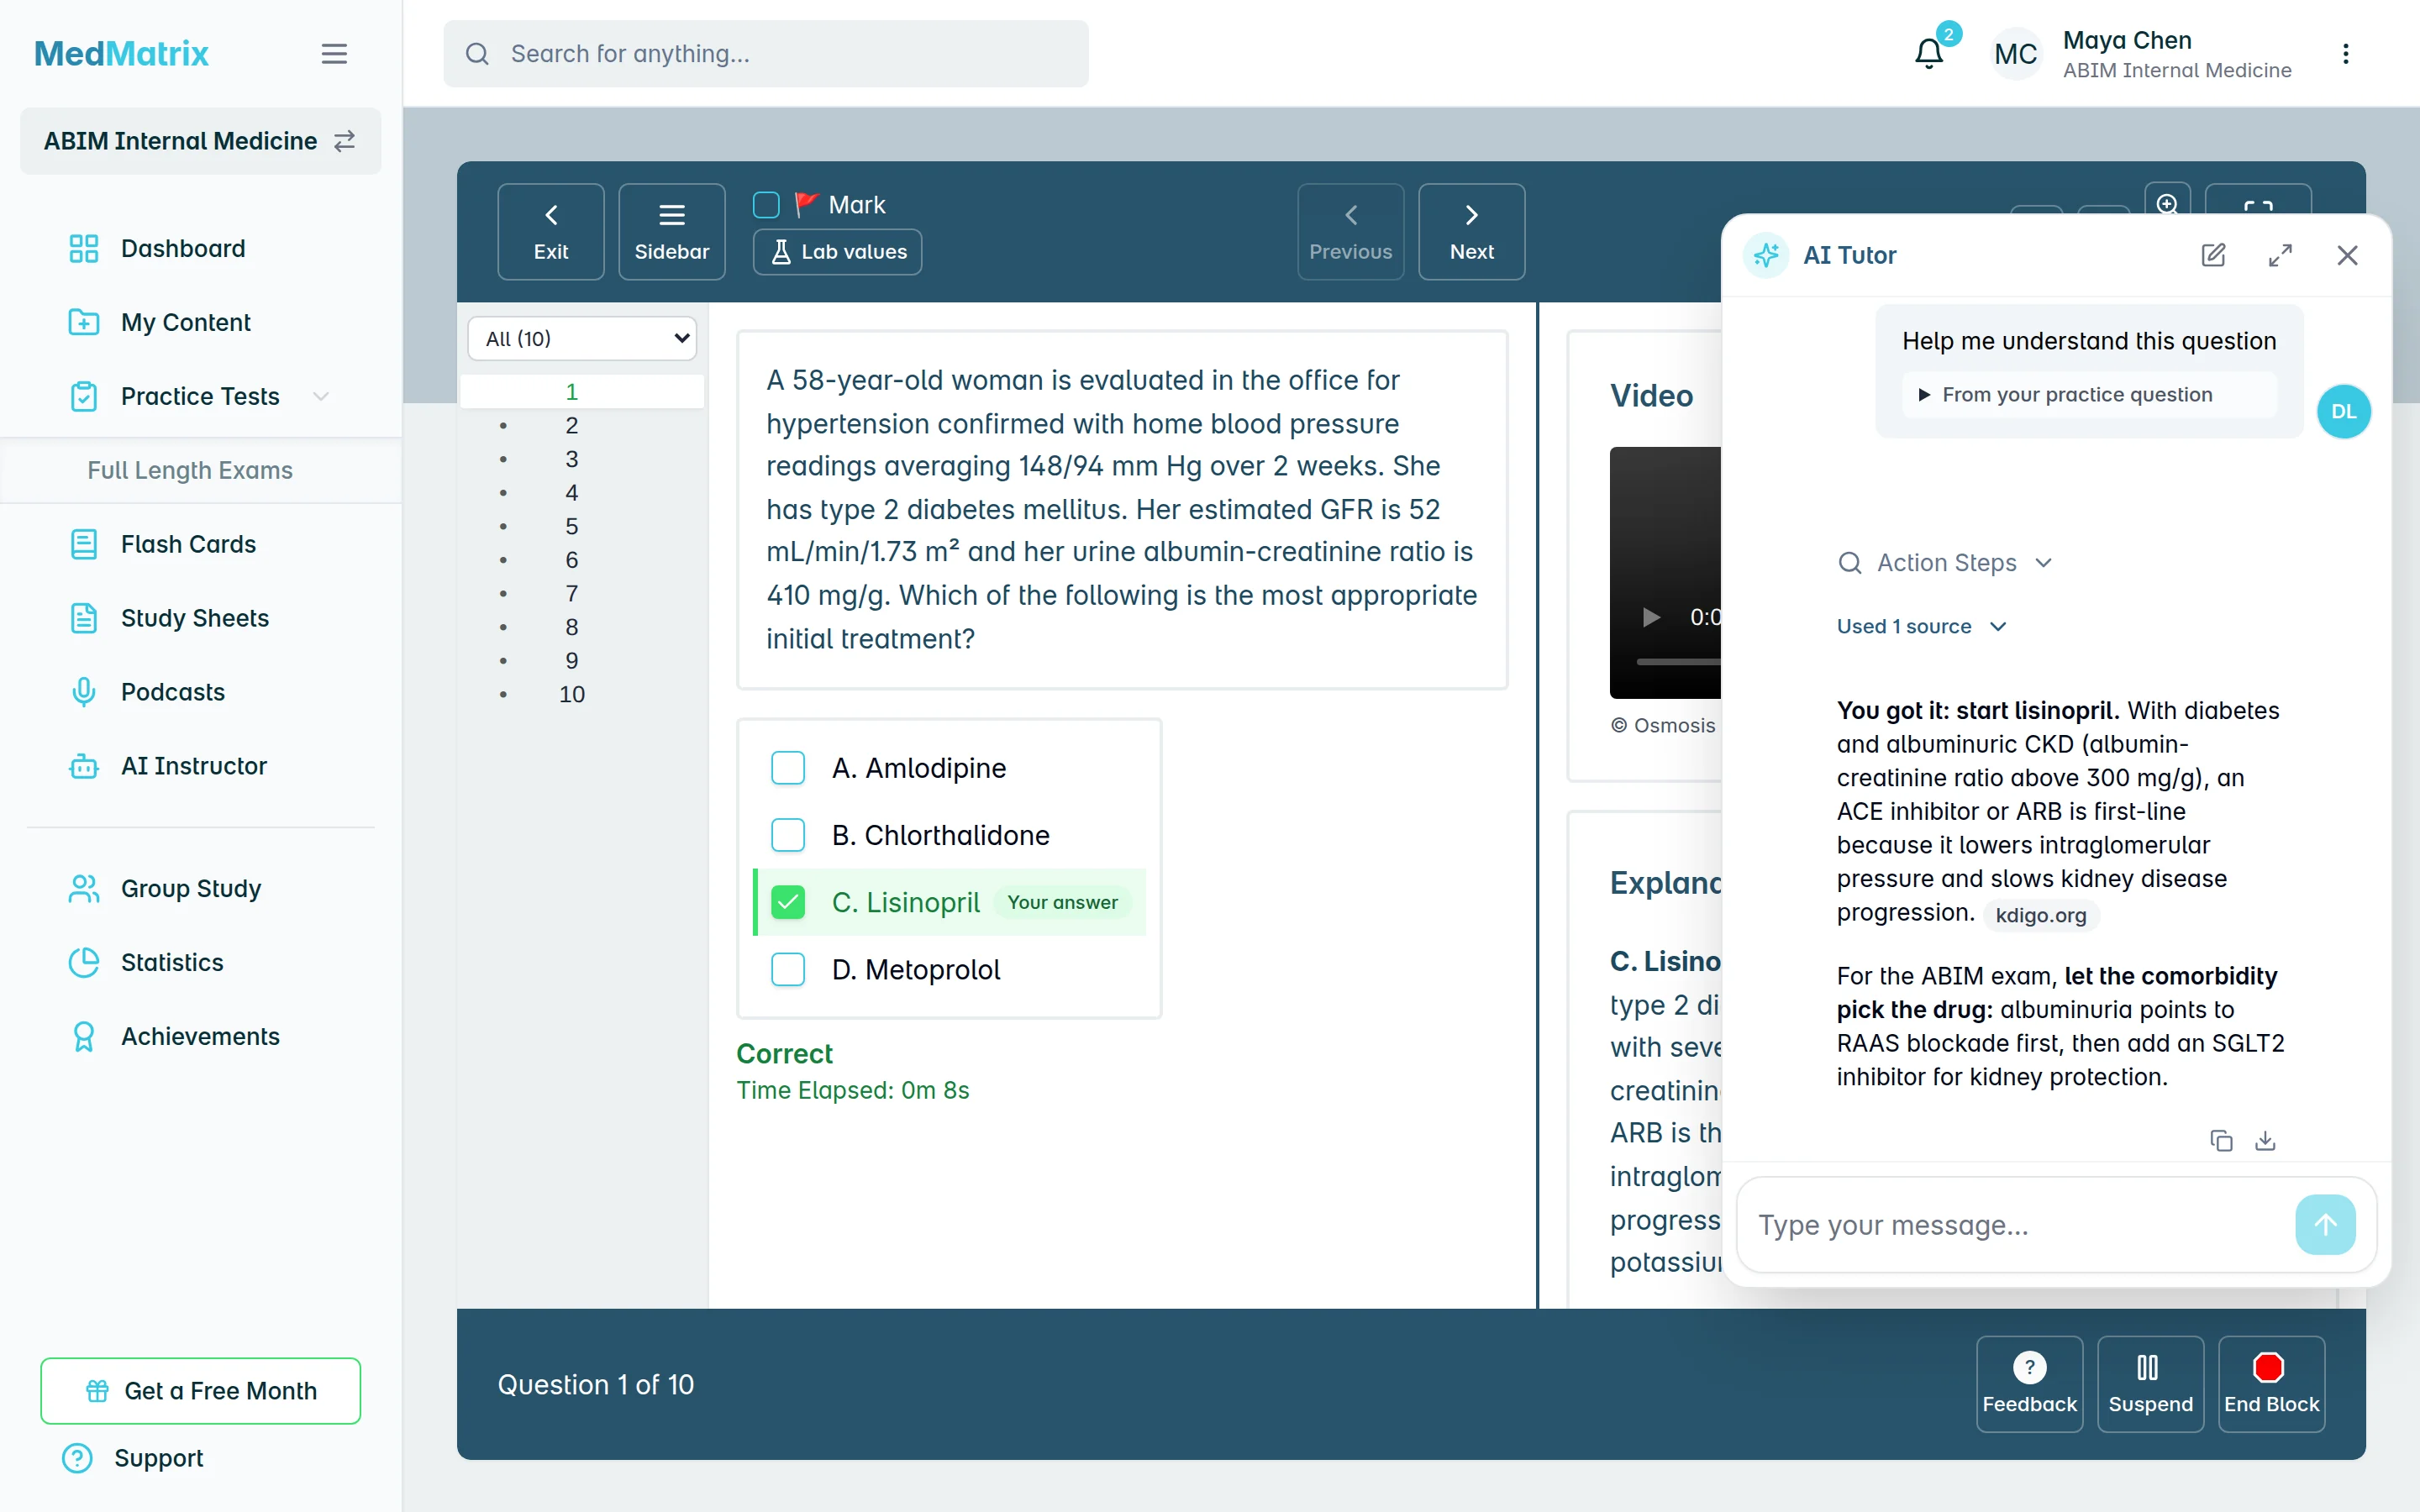
Task: Click the search field
Action: [x=766, y=53]
